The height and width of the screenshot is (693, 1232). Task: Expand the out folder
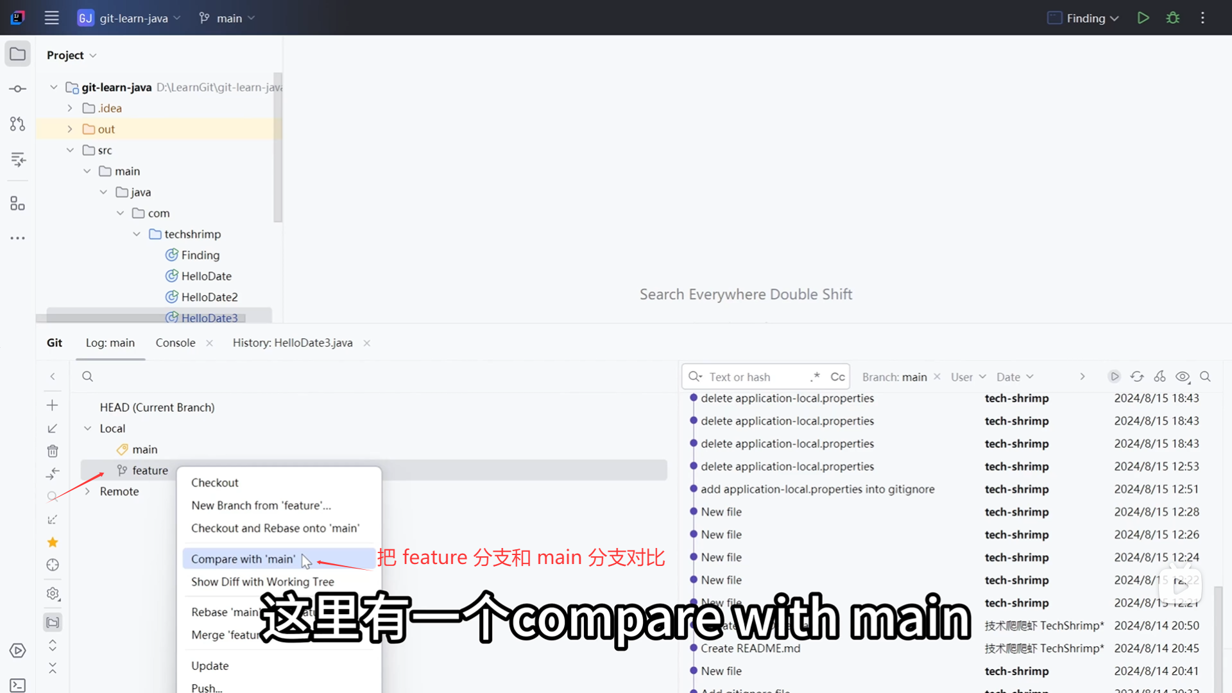[70, 129]
